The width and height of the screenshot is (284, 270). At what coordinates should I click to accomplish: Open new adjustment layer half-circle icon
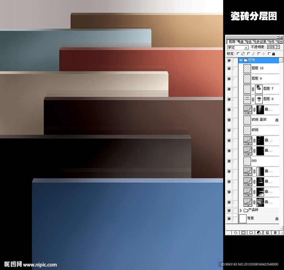(259, 232)
